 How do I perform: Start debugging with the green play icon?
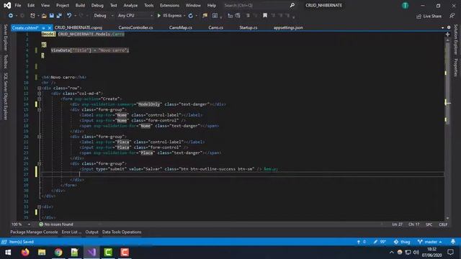point(158,16)
